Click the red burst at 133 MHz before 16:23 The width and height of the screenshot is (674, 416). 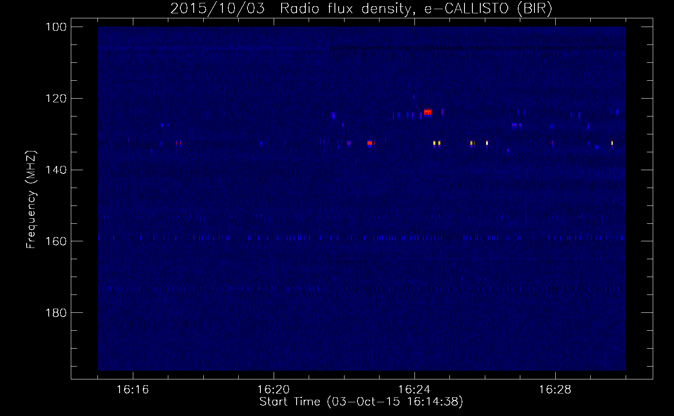pyautogui.click(x=370, y=143)
